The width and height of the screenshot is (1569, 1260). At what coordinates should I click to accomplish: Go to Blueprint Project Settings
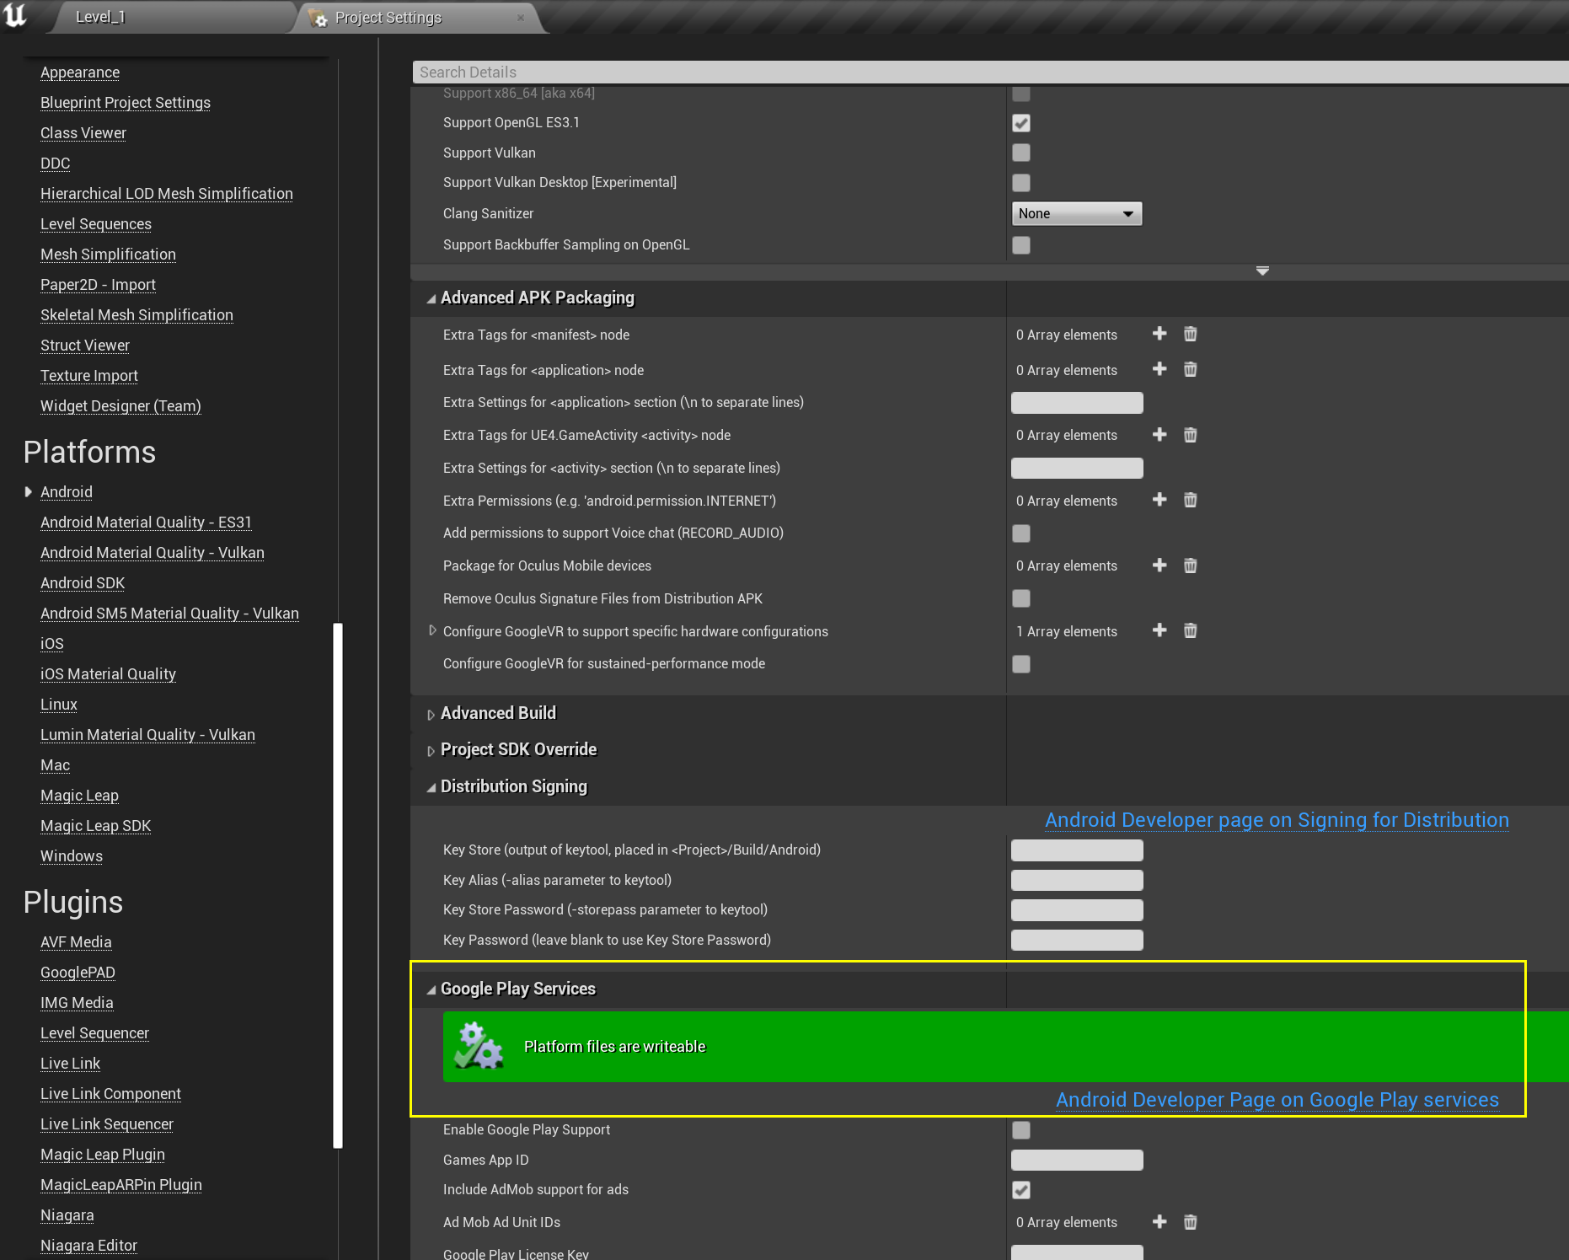[x=126, y=103]
